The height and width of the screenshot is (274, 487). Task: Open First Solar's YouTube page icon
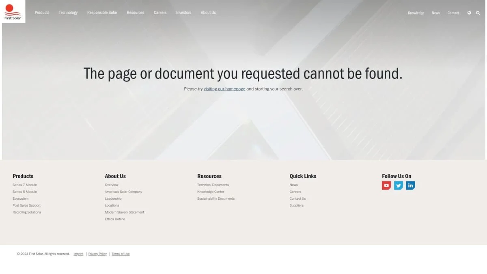click(386, 186)
